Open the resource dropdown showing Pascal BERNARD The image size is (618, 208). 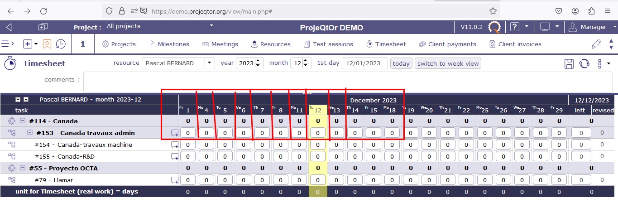(x=209, y=63)
